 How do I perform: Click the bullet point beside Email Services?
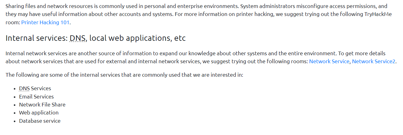[x=15, y=97]
